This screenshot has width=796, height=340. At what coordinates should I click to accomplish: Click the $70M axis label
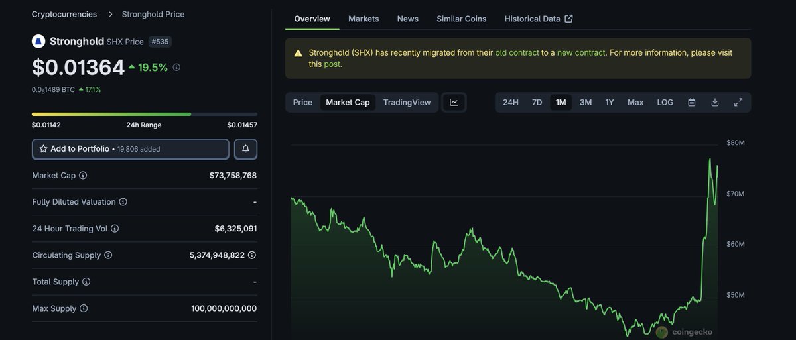[x=736, y=194]
